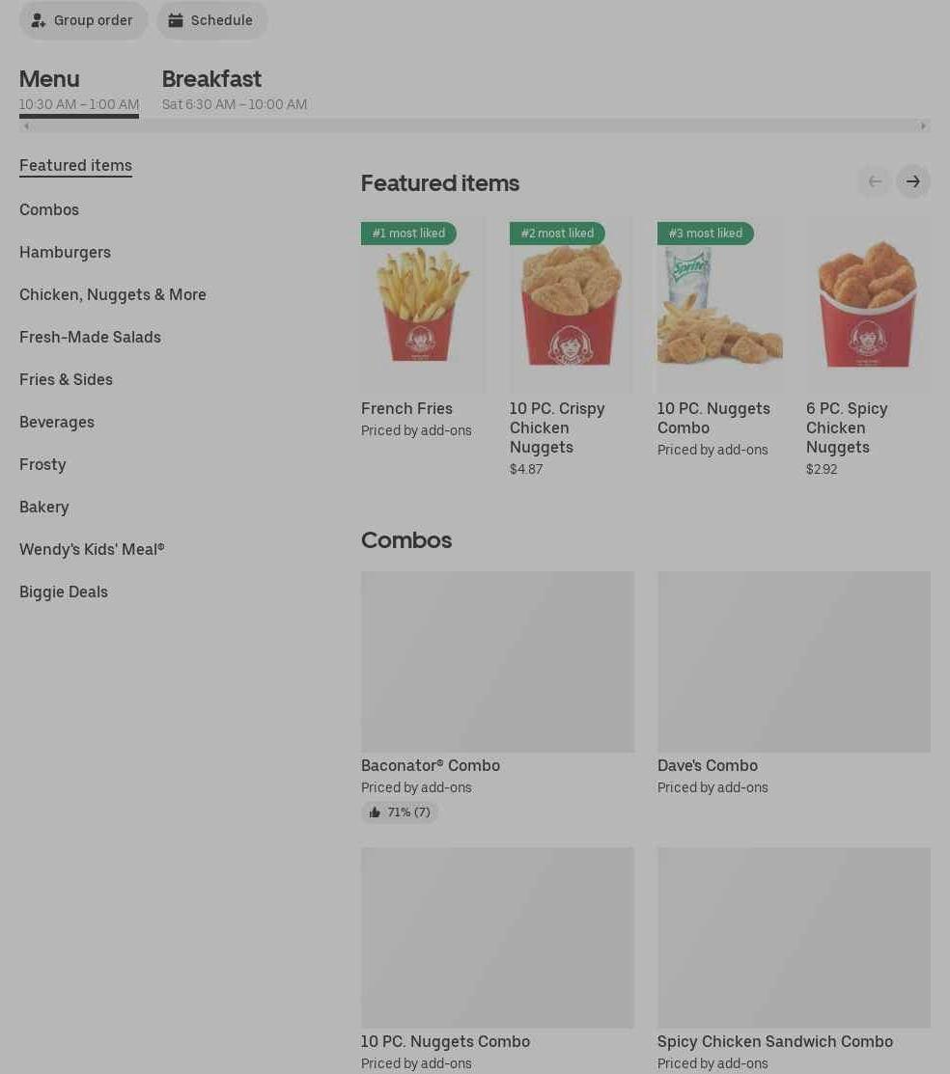Open 10 PC. Crispy Chicken Nuggets image

tap(571, 305)
